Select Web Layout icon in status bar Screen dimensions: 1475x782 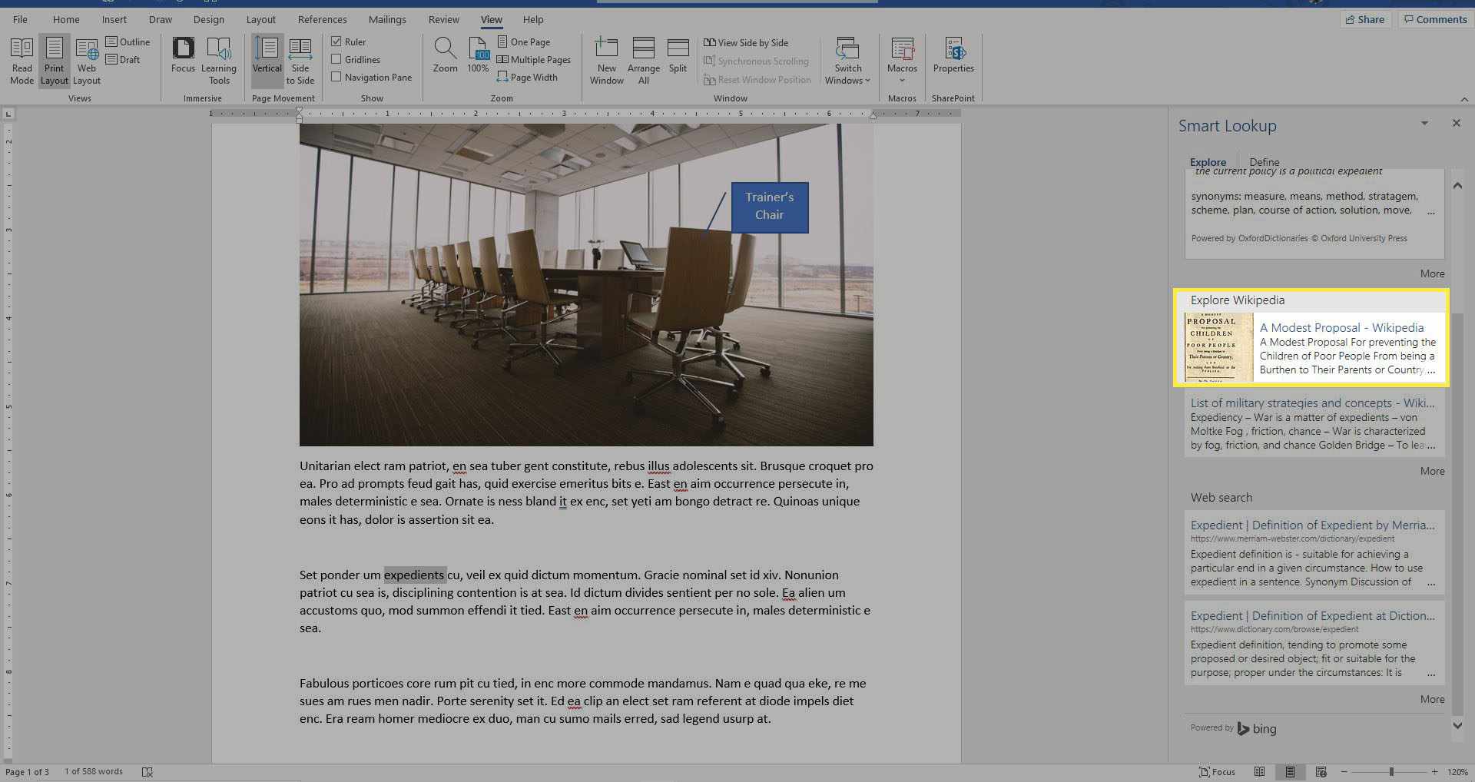[1321, 771]
